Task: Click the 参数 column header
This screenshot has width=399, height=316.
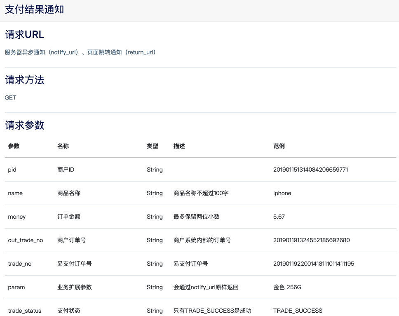Action: [14, 146]
